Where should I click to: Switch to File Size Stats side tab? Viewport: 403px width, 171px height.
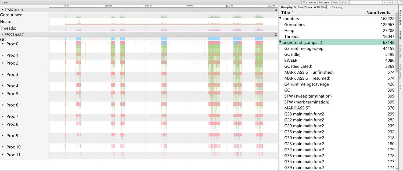[x=400, y=18]
